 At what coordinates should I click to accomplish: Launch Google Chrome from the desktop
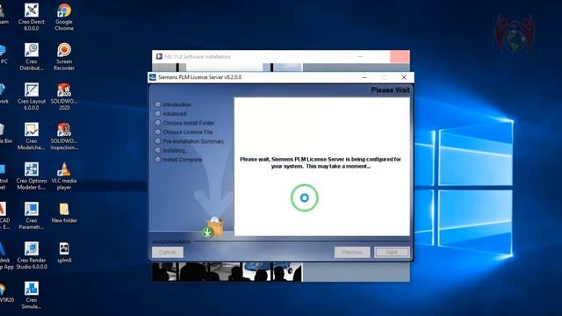64,17
